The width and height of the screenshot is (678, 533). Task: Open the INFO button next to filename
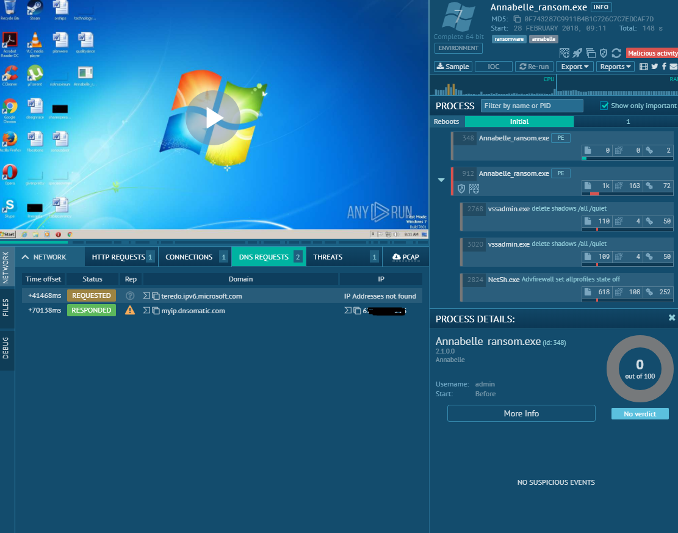[601, 7]
